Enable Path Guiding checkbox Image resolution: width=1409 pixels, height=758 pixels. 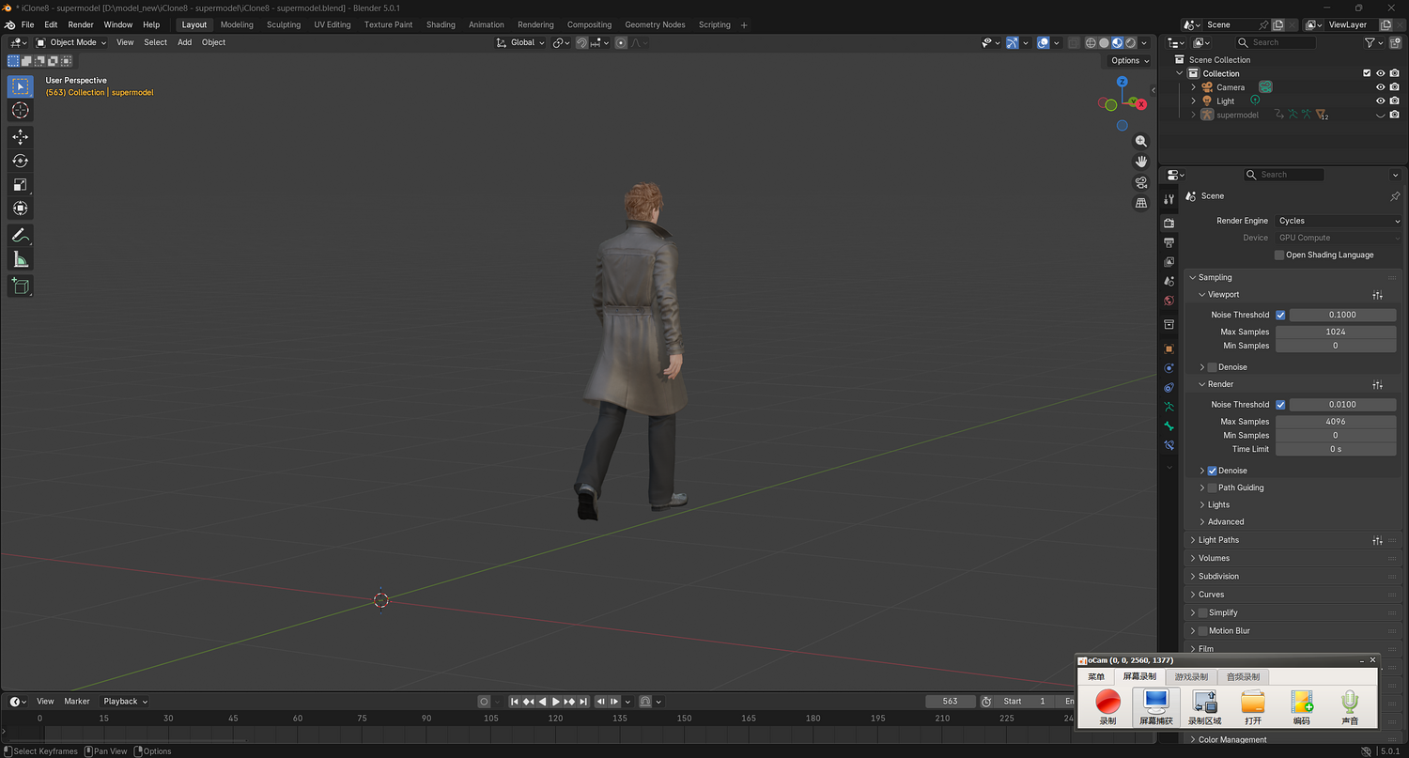[1212, 487]
